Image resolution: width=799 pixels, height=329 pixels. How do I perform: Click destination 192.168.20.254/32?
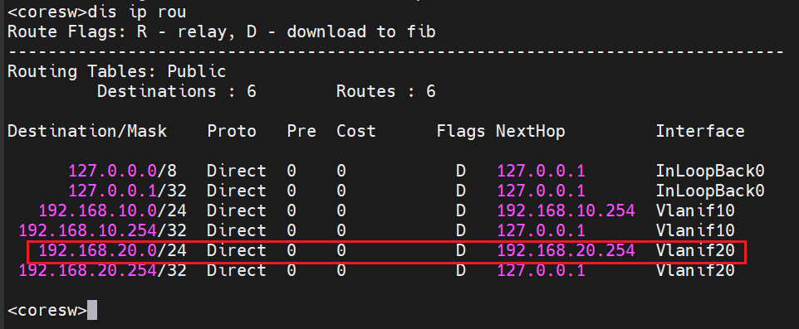[103, 270]
